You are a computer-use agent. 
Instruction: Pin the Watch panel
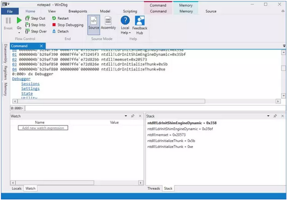pyautogui.click(x=133, y=116)
